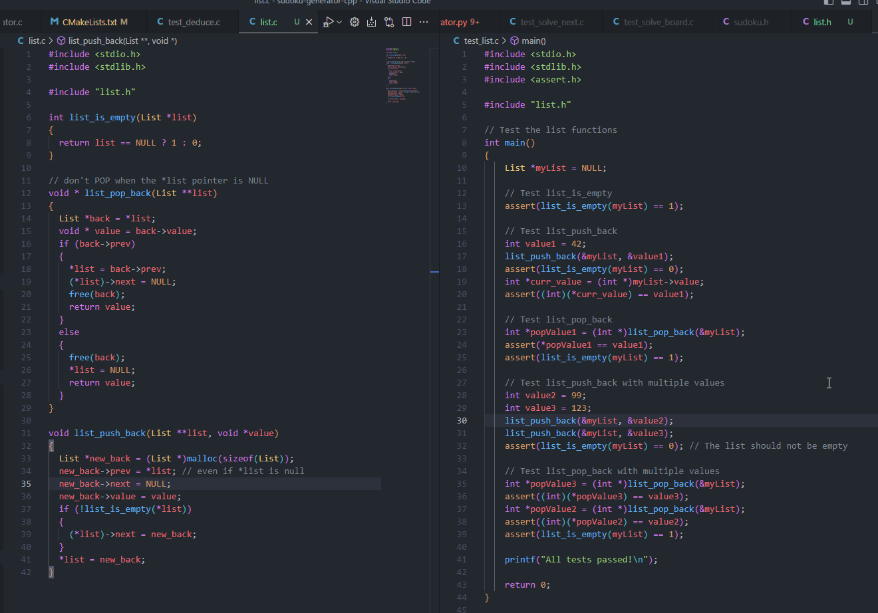
Task: Click the printf 'All tests passed!' line
Action: [x=581, y=559]
